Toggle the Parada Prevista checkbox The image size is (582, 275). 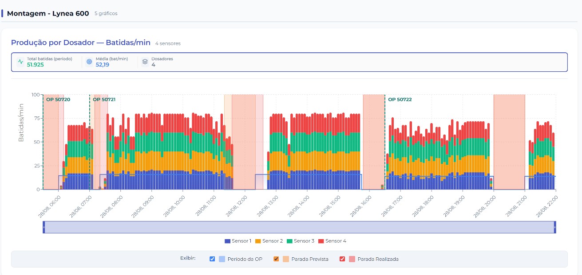point(276,259)
